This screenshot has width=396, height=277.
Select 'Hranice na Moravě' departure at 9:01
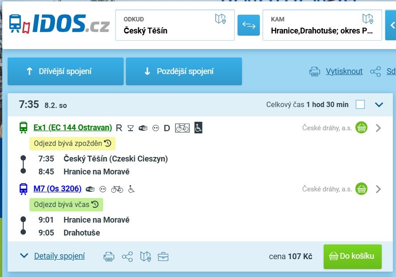click(x=96, y=220)
